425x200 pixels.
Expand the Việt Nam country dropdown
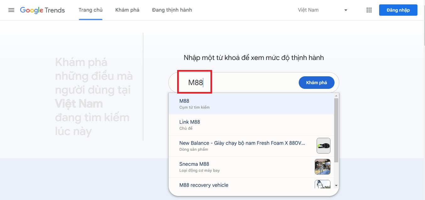pyautogui.click(x=323, y=10)
